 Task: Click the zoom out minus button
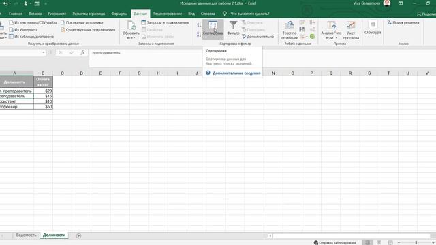pyautogui.click(x=399, y=242)
